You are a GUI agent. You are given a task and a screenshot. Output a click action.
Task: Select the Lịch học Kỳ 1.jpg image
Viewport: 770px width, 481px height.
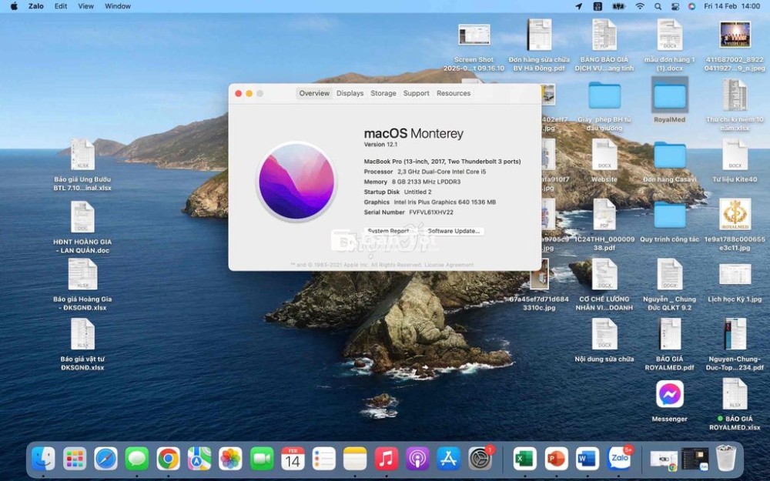[735, 283]
